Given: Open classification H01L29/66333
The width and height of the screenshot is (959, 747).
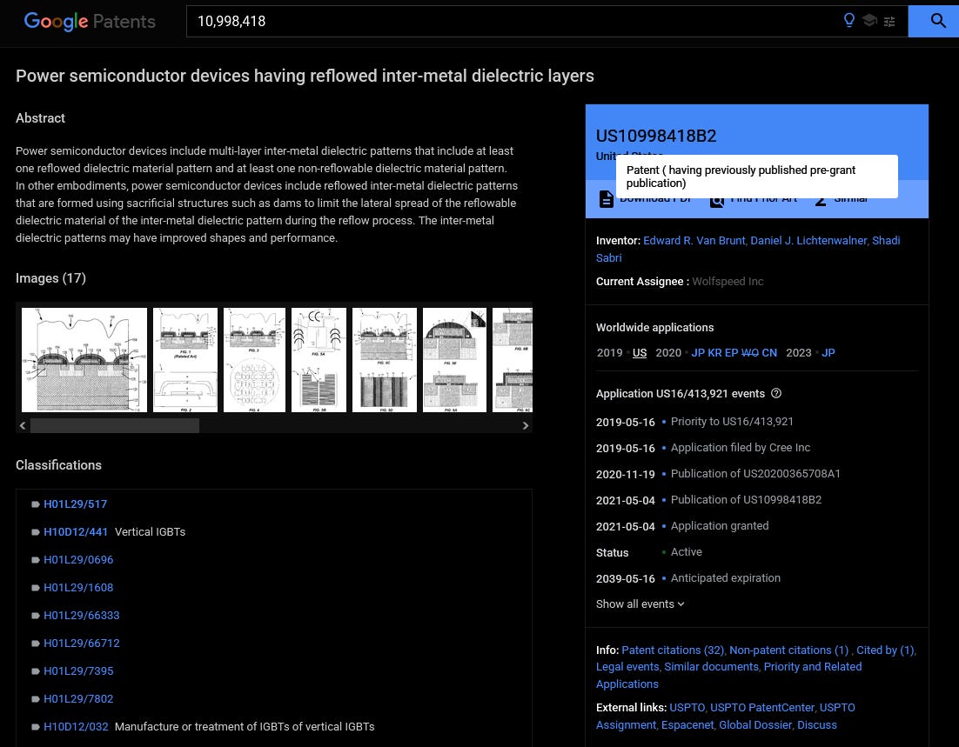Looking at the screenshot, I should 81,616.
